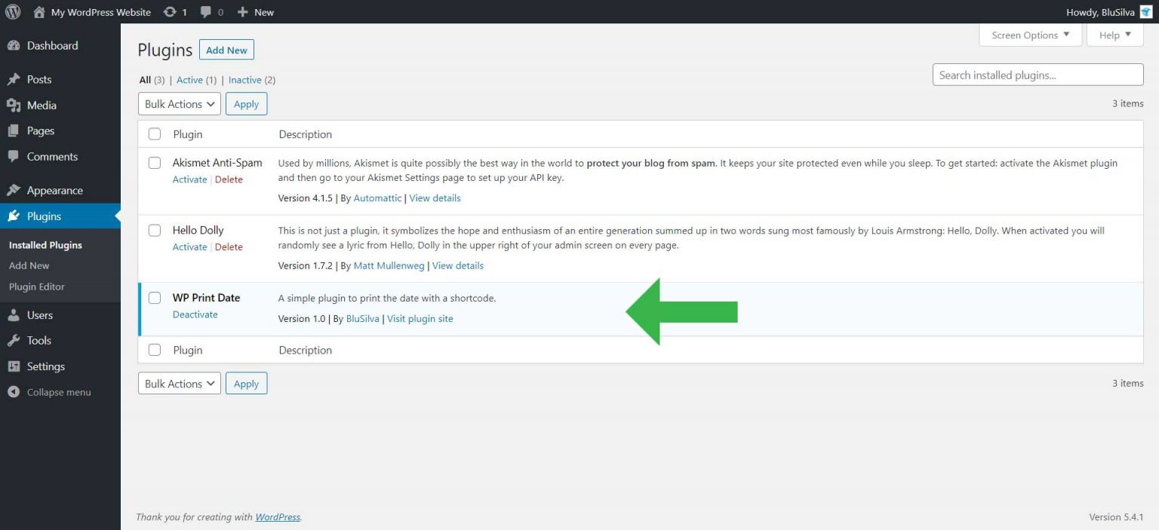The height and width of the screenshot is (530, 1159).
Task: Expand the Screen Options panel
Action: coord(1030,35)
